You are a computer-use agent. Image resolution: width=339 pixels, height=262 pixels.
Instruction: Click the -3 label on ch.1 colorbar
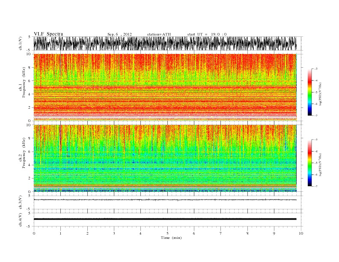315,69
